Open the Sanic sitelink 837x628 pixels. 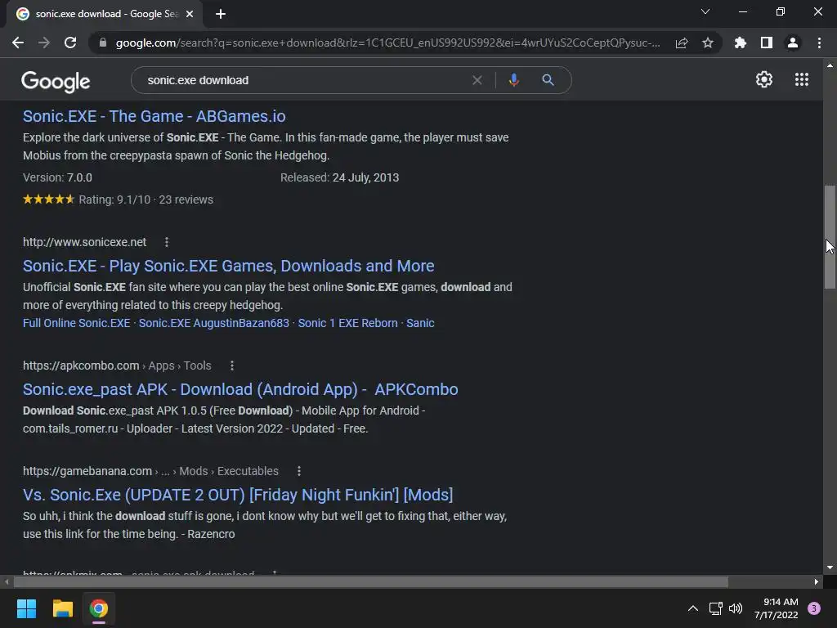pos(420,323)
